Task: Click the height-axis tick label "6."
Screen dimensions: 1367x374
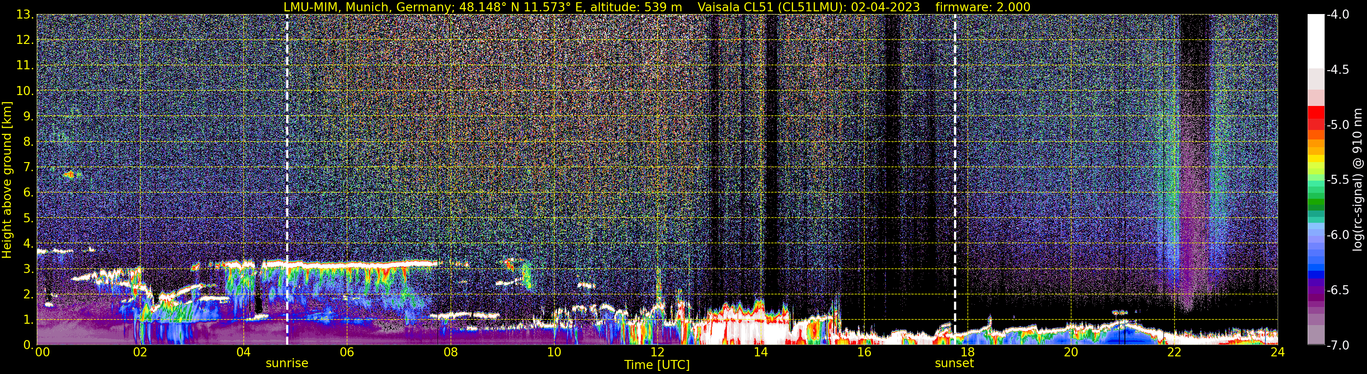Action: click(29, 192)
